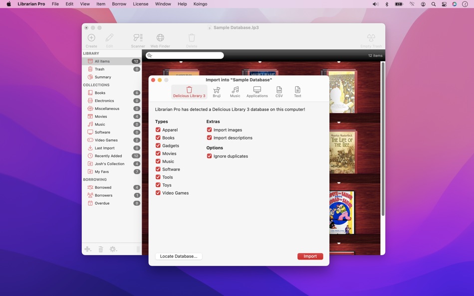Viewport: 474px width, 296px height.
Task: Open the License menu
Action: click(141, 3)
